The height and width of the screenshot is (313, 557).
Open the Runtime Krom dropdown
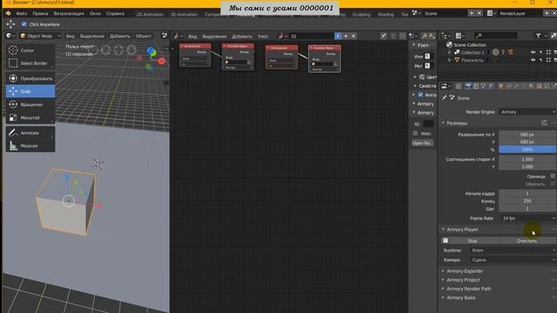pyautogui.click(x=513, y=250)
